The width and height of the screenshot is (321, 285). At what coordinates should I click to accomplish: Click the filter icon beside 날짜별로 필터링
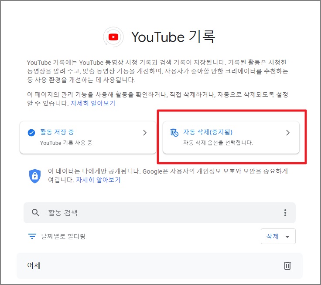click(32, 236)
